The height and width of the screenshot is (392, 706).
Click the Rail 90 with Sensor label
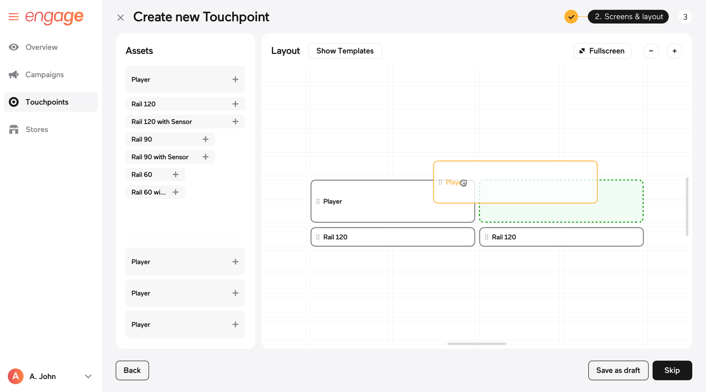[160, 157]
